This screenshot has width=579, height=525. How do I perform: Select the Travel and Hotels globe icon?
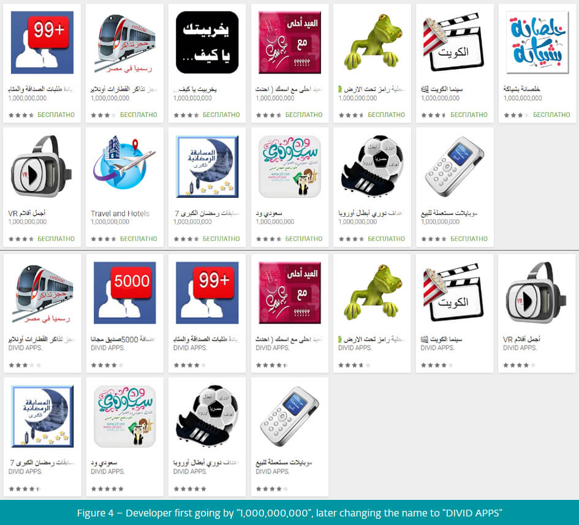click(x=124, y=166)
